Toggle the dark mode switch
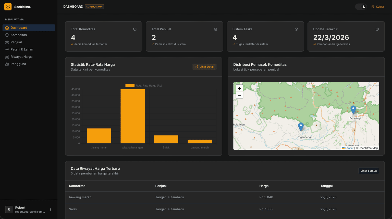Viewport: 392px width, 219px height. [361, 7]
